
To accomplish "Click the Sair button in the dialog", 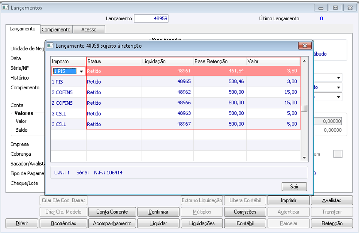I will click(294, 186).
